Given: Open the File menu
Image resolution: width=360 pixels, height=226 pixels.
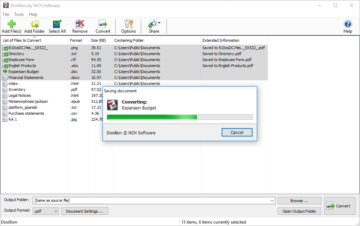Looking at the screenshot, I should 6,14.
